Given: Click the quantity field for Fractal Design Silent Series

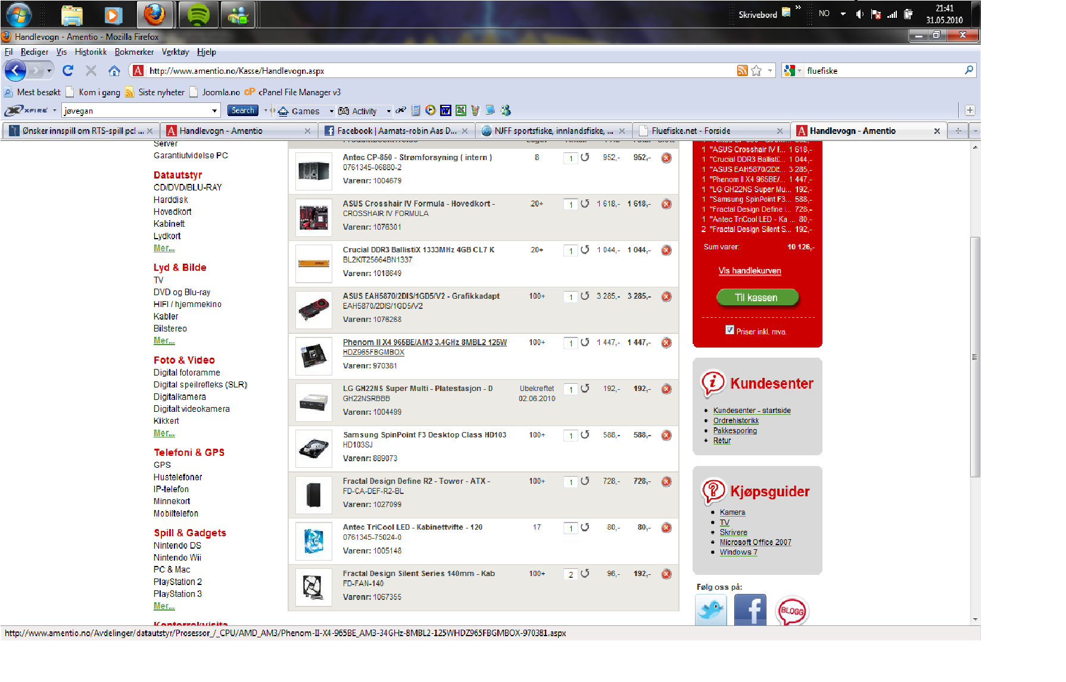Looking at the screenshot, I should click(x=571, y=575).
